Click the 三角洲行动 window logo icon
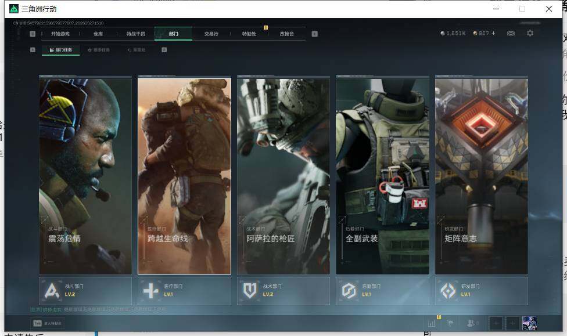Viewport: 567px width, 336px height. (x=14, y=9)
